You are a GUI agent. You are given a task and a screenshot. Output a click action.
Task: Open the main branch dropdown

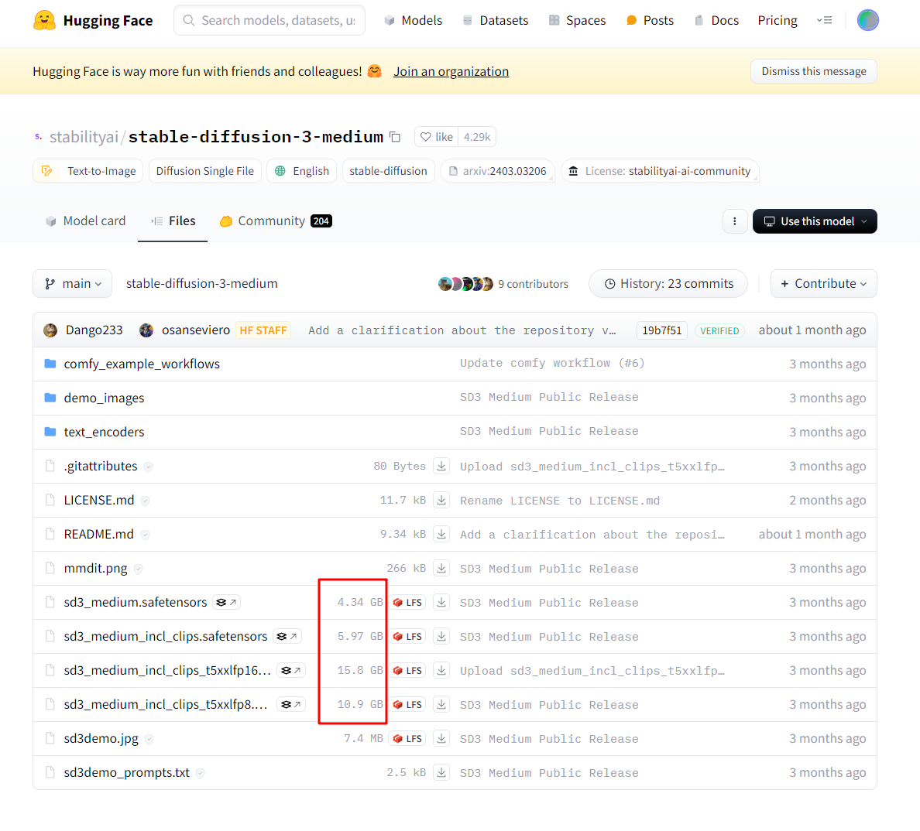point(72,284)
